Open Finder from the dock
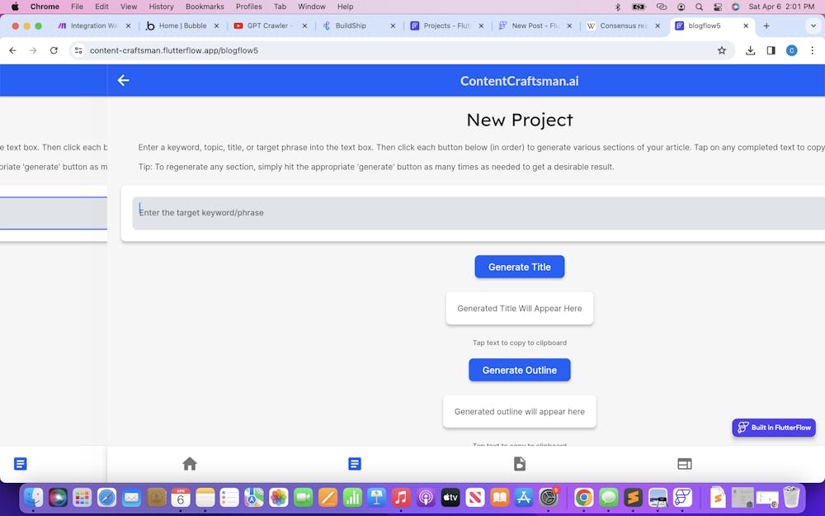825x516 pixels. point(33,497)
